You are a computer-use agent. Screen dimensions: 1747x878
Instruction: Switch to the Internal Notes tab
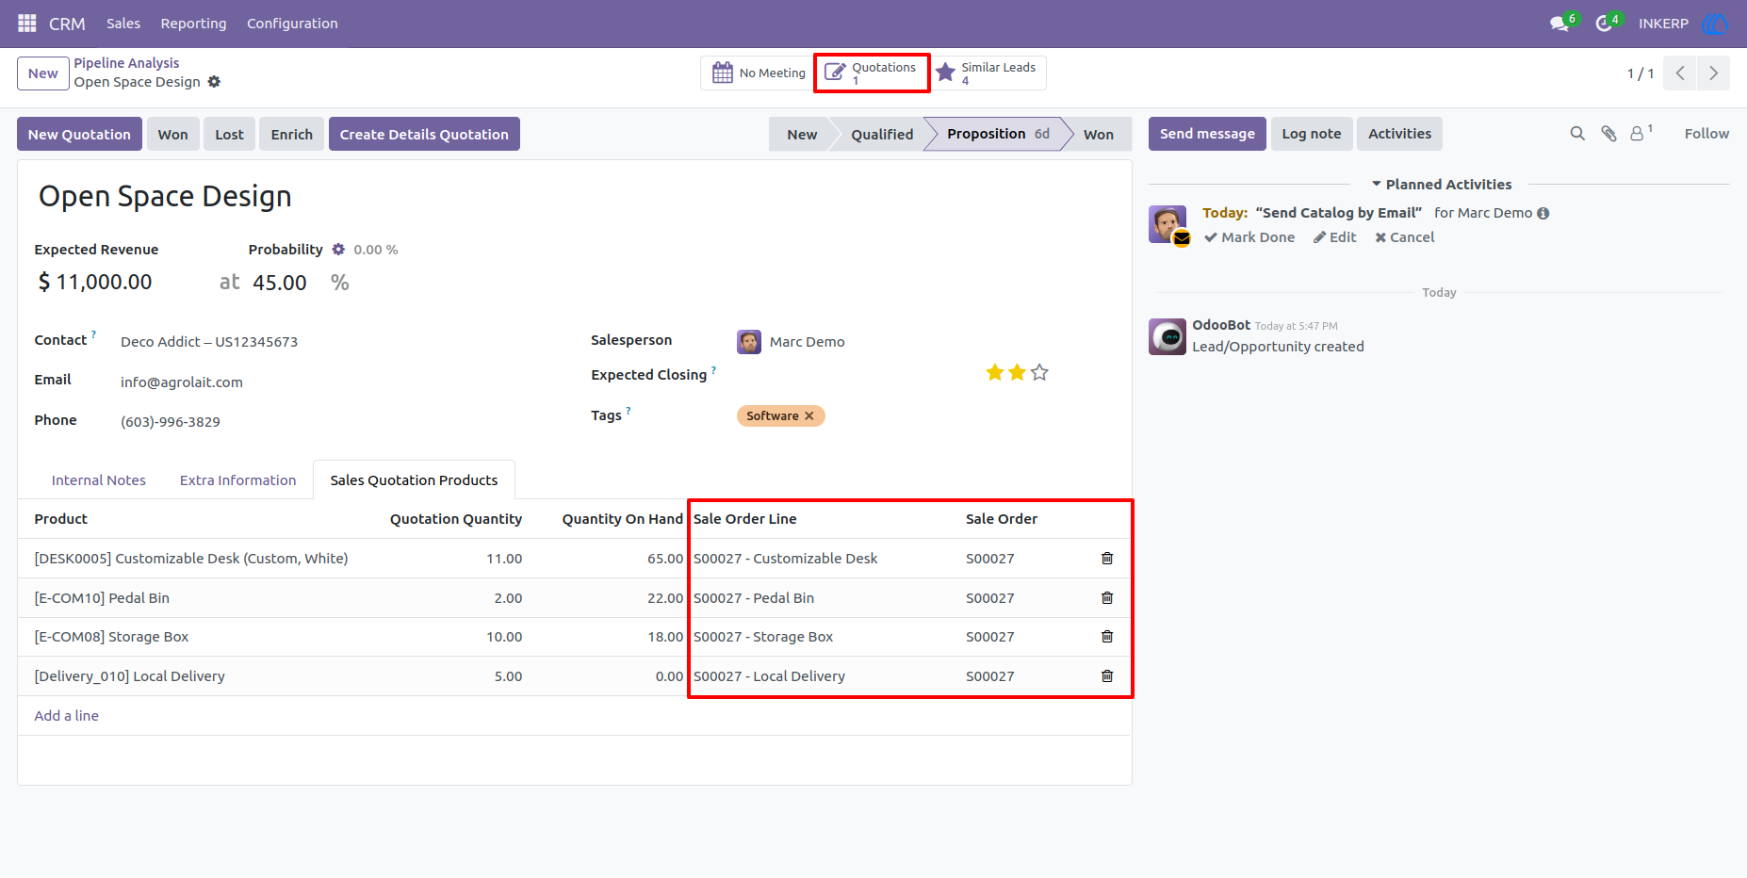pos(99,480)
